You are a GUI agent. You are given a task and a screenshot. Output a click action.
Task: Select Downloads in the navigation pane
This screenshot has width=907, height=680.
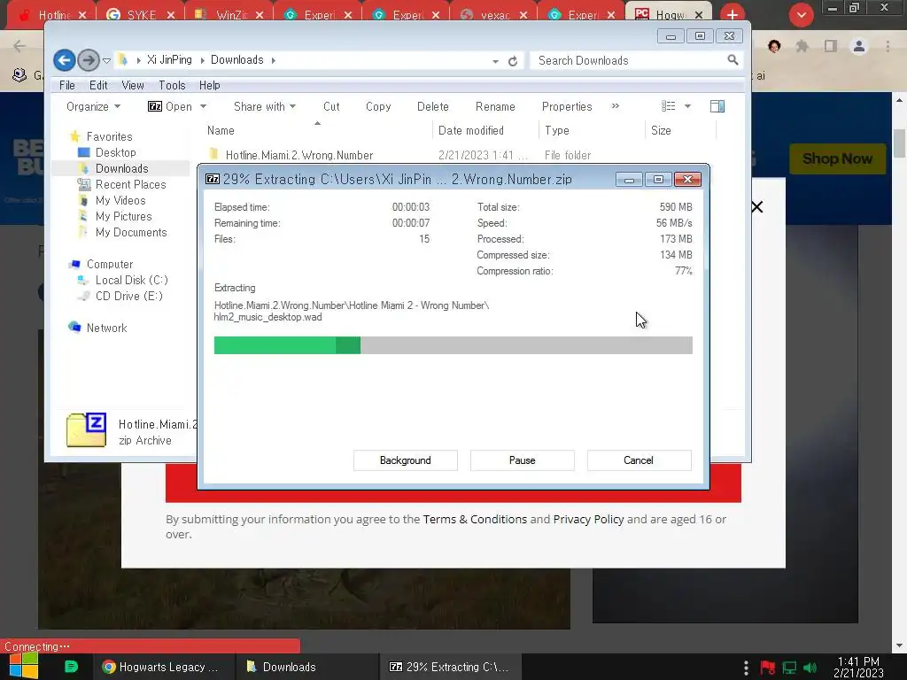tap(121, 168)
